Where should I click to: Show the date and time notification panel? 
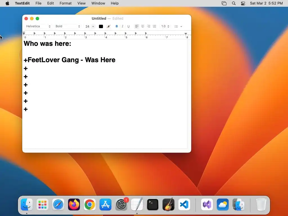tap(266, 3)
